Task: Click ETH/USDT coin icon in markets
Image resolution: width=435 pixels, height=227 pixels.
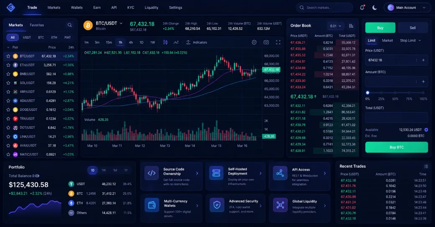Action: tap(15, 65)
